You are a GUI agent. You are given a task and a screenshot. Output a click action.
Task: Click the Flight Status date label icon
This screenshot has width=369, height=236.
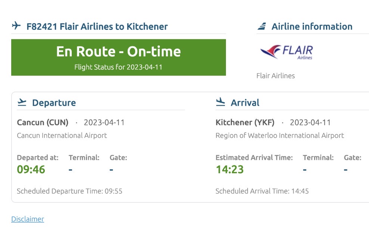[x=119, y=67]
